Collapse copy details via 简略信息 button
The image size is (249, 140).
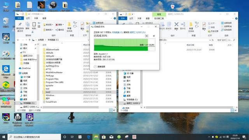click(x=100, y=66)
